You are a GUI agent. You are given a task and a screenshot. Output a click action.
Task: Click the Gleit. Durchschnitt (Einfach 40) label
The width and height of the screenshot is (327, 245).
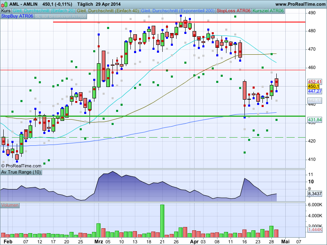tap(108, 11)
